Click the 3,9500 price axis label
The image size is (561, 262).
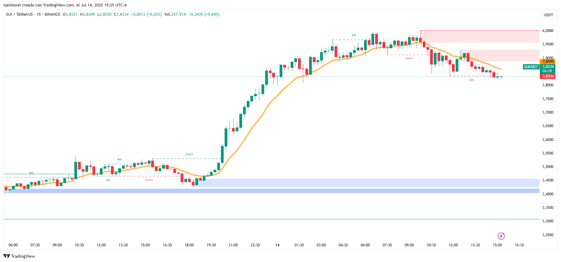[548, 44]
